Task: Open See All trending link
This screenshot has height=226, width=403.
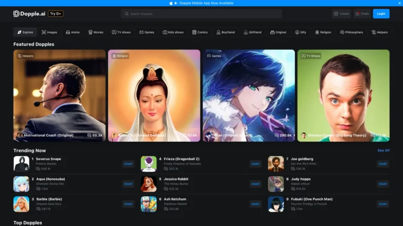Action: [383, 150]
